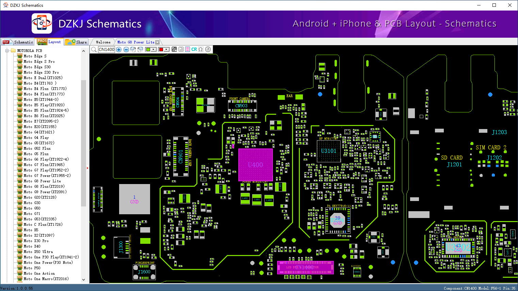Select the U400 power chip on PCB

[255, 165]
